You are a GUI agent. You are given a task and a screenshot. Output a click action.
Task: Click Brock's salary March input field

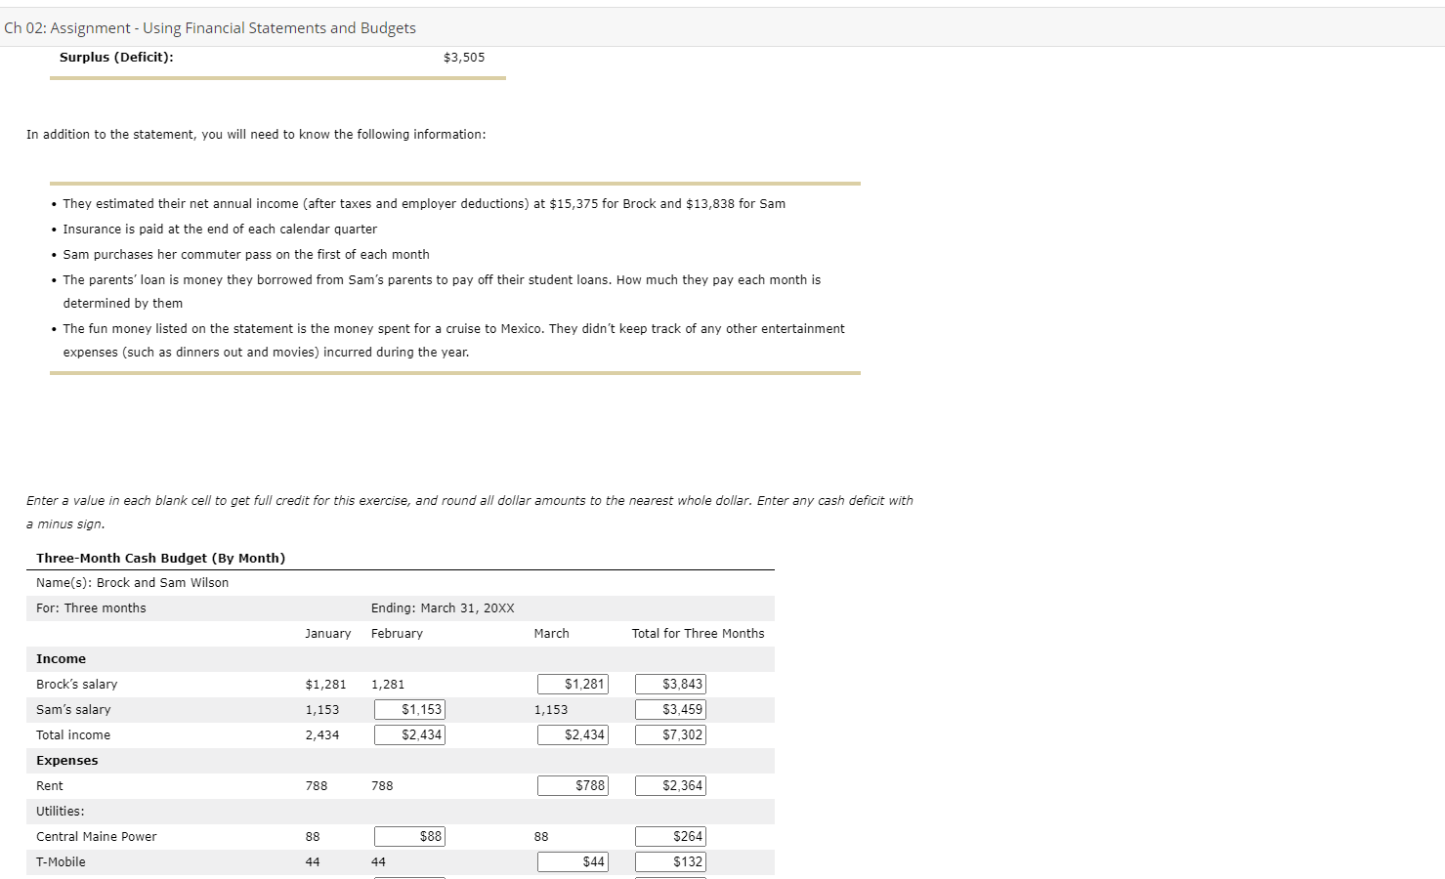(573, 684)
